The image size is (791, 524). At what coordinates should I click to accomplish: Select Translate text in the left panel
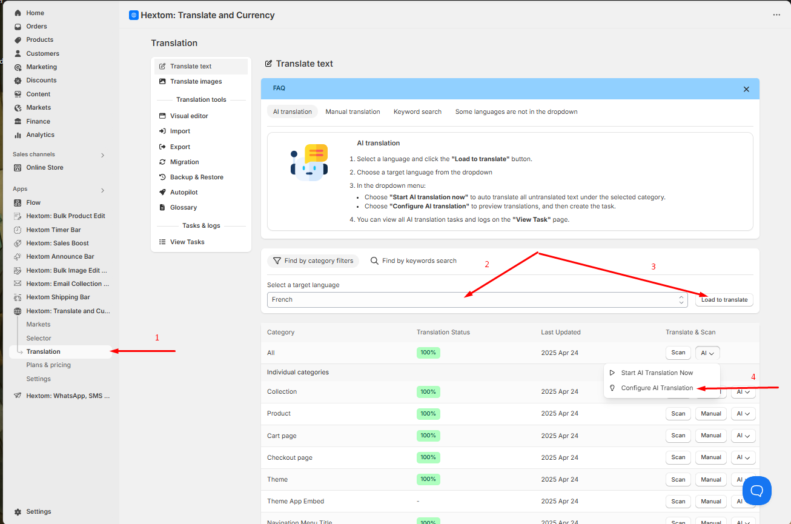[202, 66]
